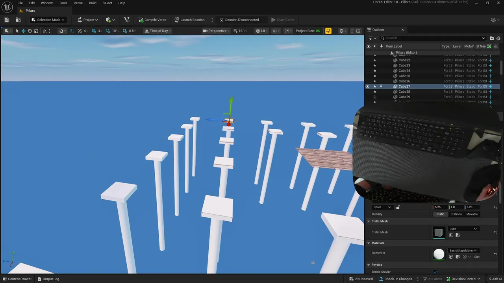Image resolution: width=504 pixels, height=283 pixels.
Task: Click the project size warning yellow icon
Action: pyautogui.click(x=328, y=31)
